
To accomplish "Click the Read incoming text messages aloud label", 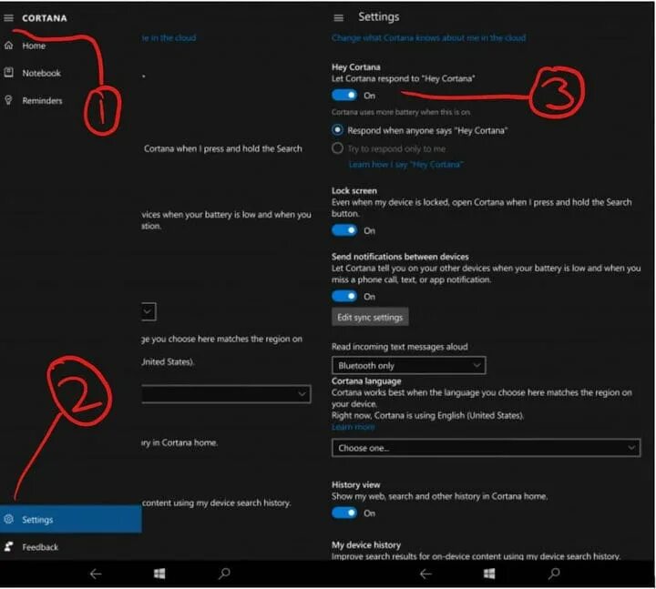I will click(x=400, y=347).
